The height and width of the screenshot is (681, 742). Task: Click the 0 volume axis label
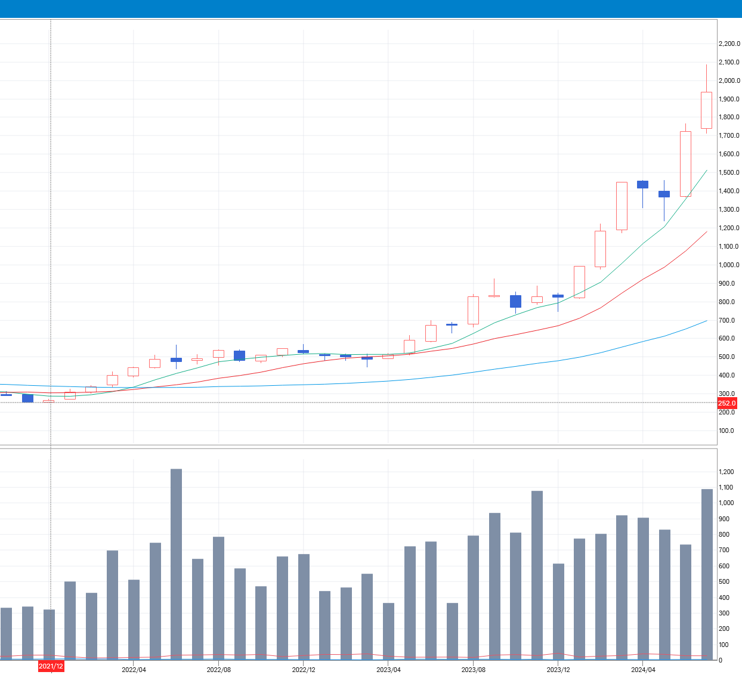tap(721, 661)
